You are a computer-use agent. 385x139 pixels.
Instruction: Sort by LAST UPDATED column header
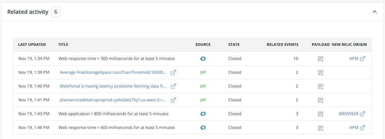[32, 45]
